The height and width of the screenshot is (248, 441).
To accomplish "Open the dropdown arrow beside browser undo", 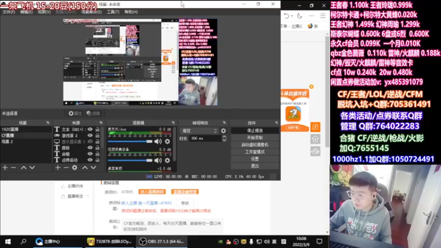I will pos(292,16).
